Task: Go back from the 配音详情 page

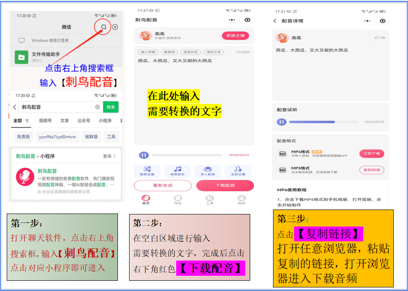Action: point(275,21)
